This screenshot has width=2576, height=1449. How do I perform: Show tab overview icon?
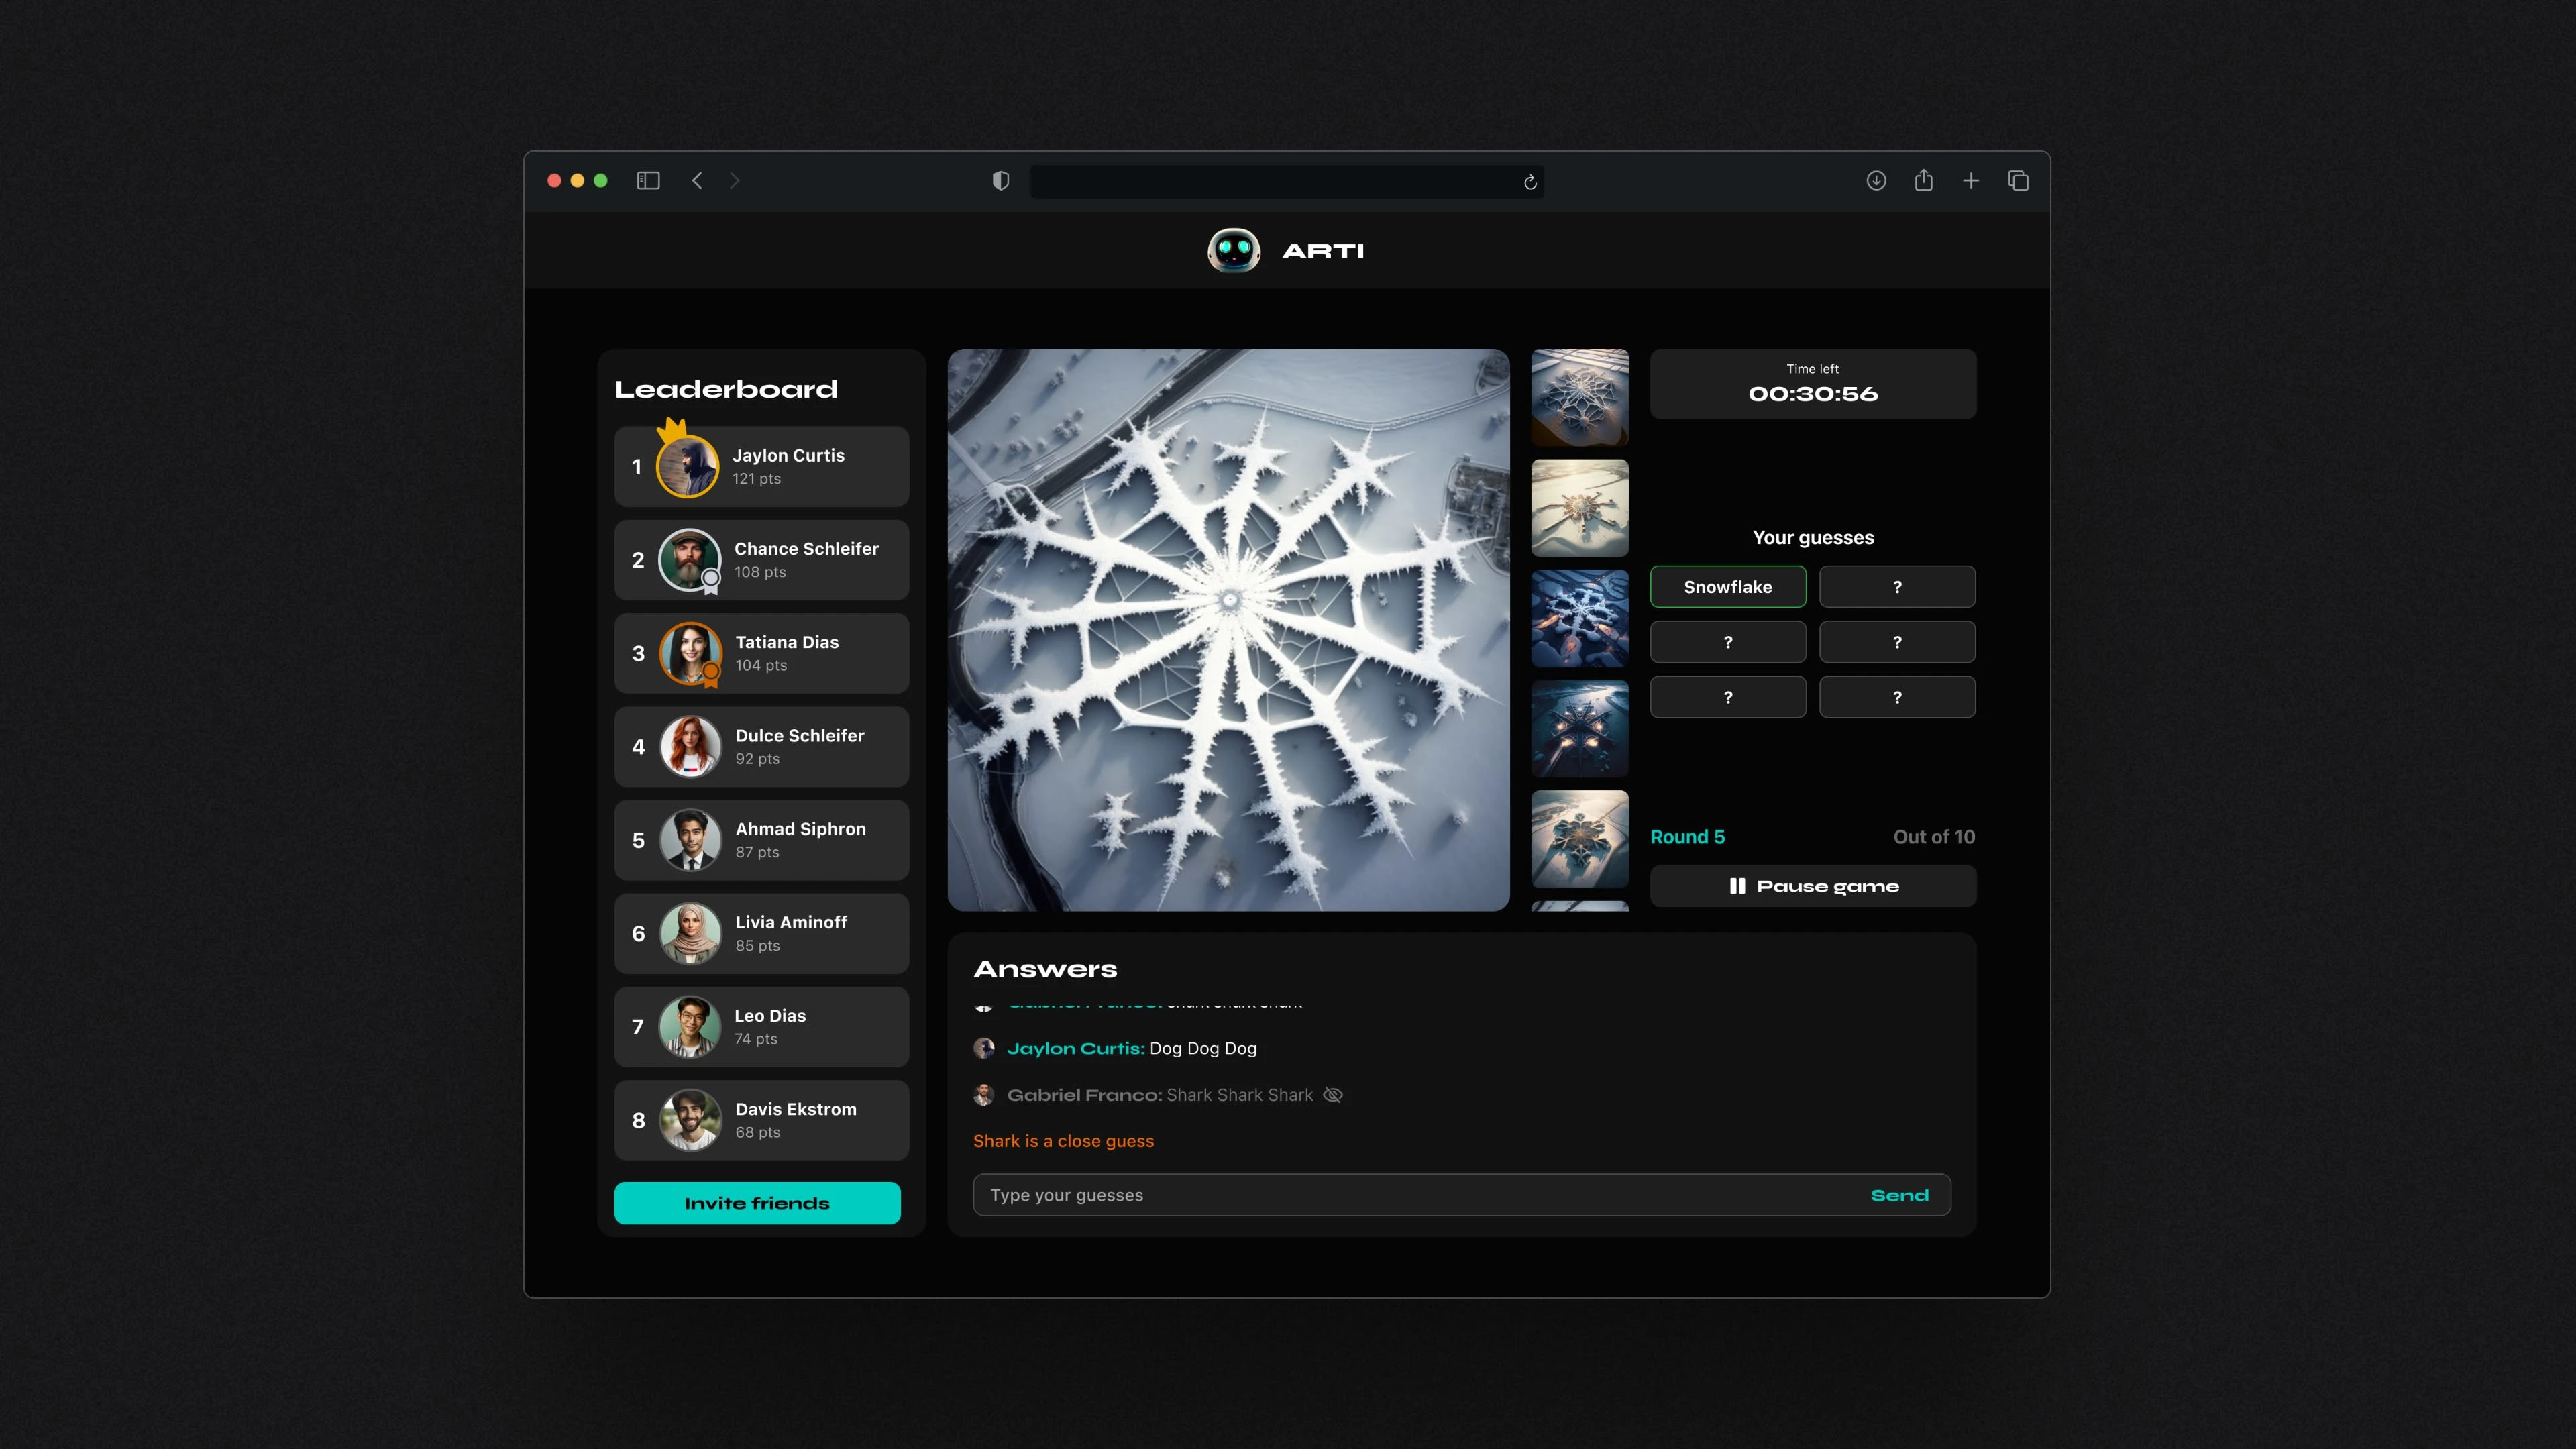[x=2018, y=181]
